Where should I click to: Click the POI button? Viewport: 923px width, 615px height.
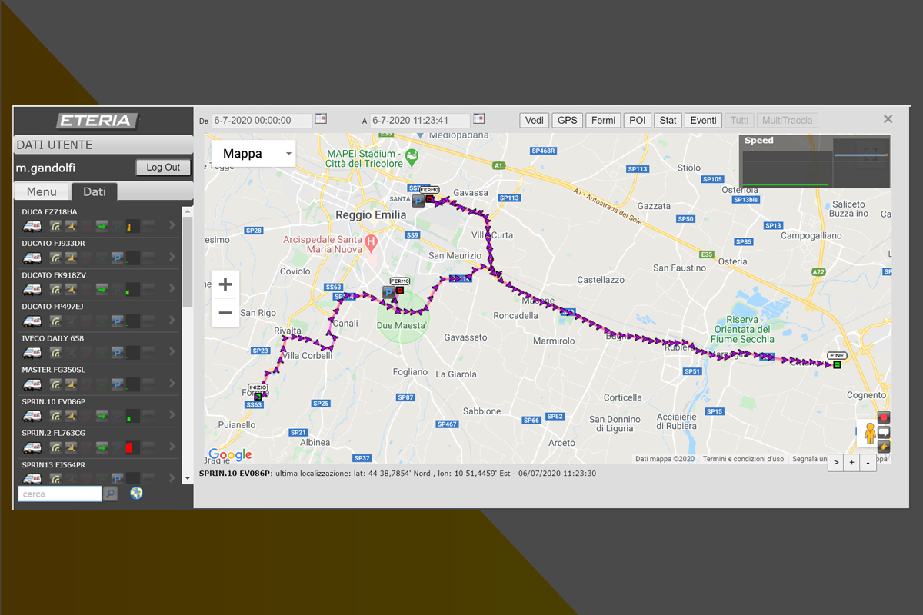[638, 121]
